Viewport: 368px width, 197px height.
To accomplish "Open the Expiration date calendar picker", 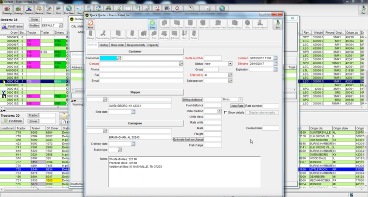I will click(275, 70).
